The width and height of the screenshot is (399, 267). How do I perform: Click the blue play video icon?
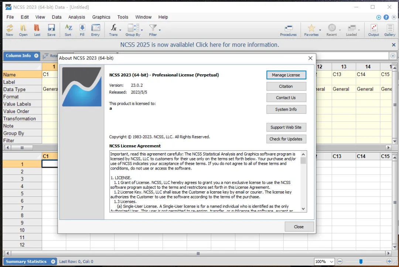pyautogui.click(x=379, y=17)
